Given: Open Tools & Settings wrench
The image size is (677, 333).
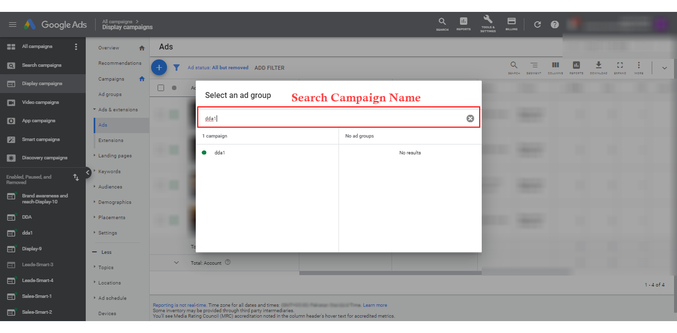Looking at the screenshot, I should (x=488, y=24).
